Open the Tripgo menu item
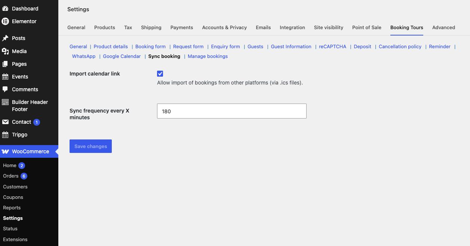470x246 pixels. point(19,135)
